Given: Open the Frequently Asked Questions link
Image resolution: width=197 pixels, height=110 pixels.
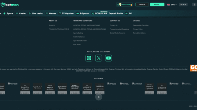Looking at the screenshot, I should coord(119,29).
